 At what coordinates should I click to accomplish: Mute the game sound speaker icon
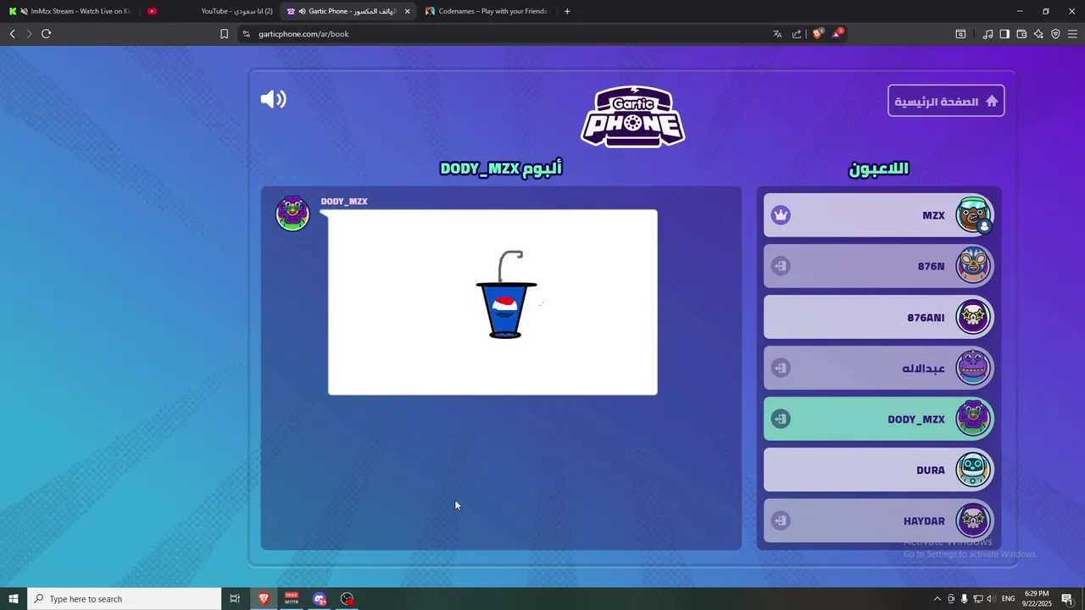click(273, 100)
